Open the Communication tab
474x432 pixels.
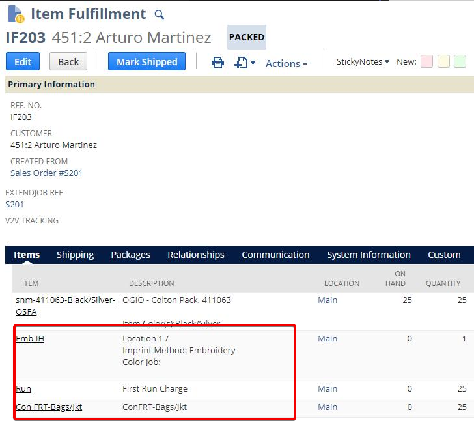tap(275, 255)
